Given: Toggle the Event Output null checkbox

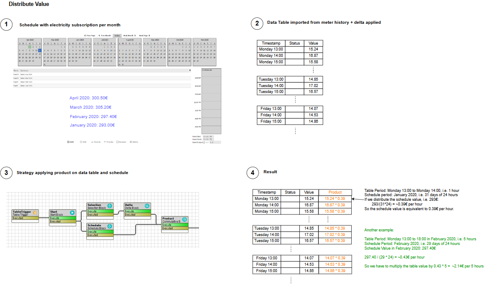Looking at the screenshot, I should coord(204,142).
